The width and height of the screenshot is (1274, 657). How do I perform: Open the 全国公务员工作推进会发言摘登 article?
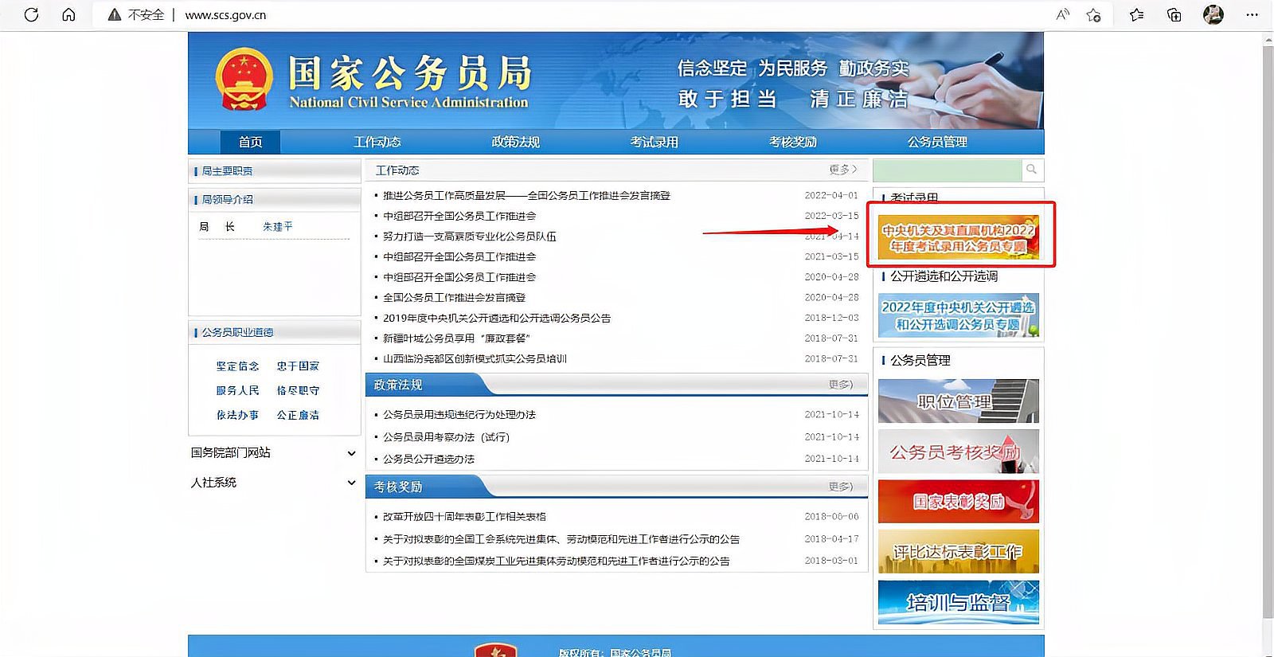click(454, 297)
